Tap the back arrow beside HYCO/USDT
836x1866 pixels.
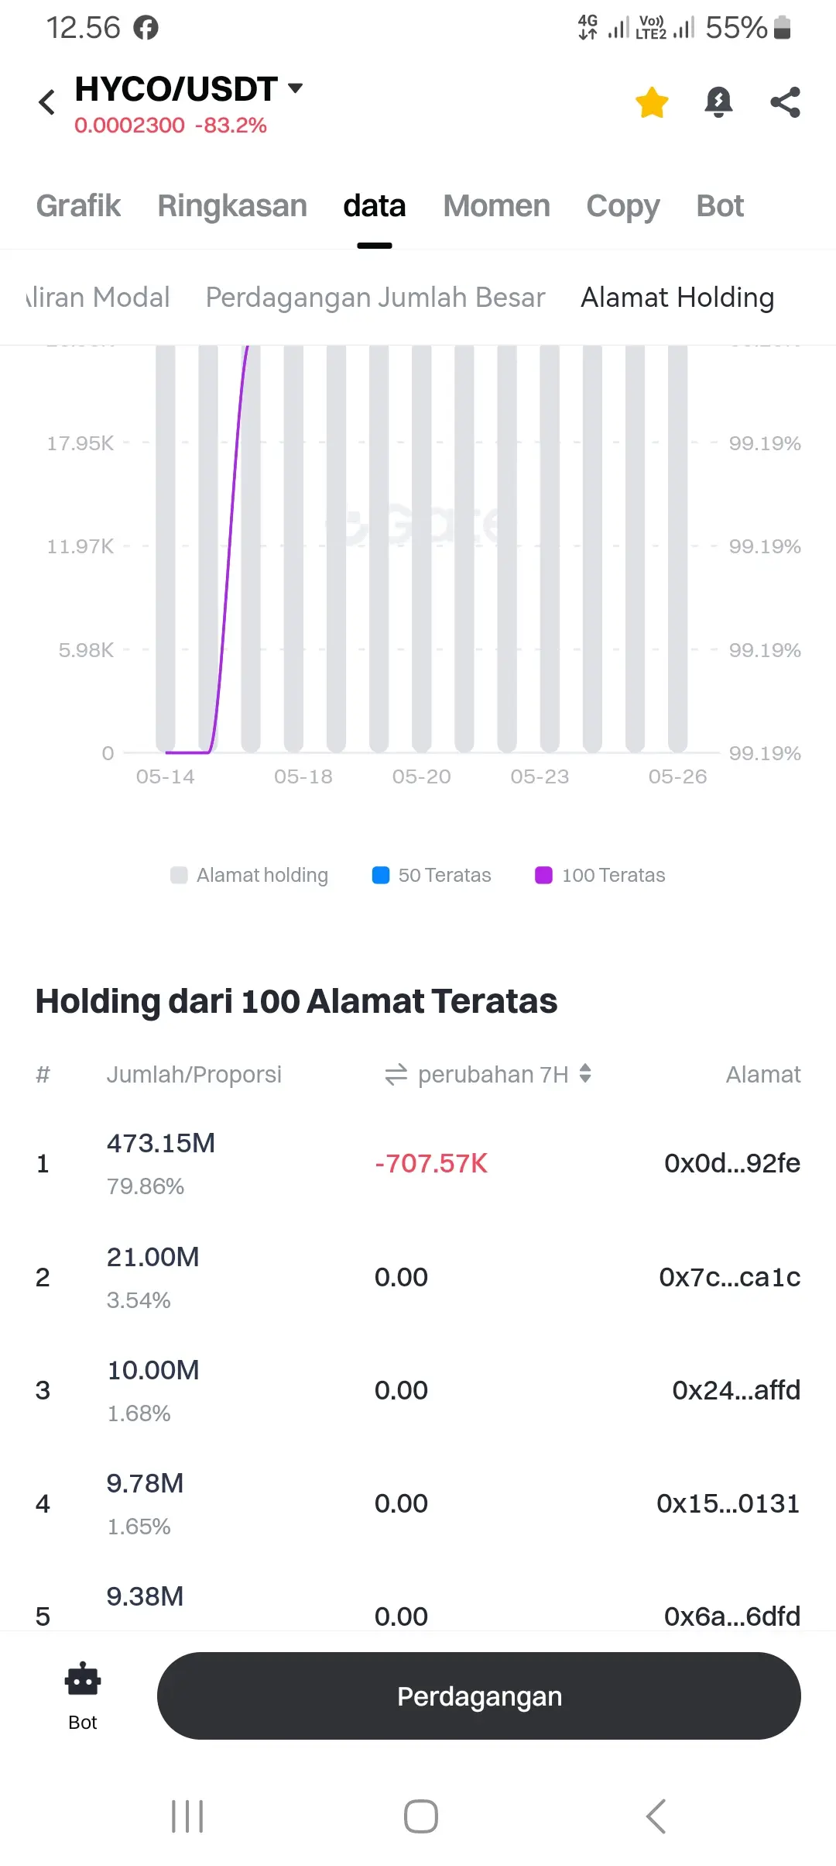point(47,102)
